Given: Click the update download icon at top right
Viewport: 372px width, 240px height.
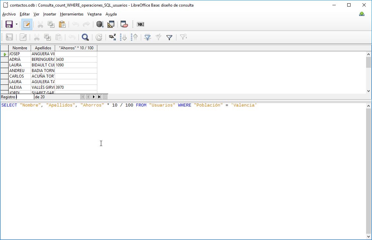Looking at the screenshot, I should pyautogui.click(x=361, y=14).
